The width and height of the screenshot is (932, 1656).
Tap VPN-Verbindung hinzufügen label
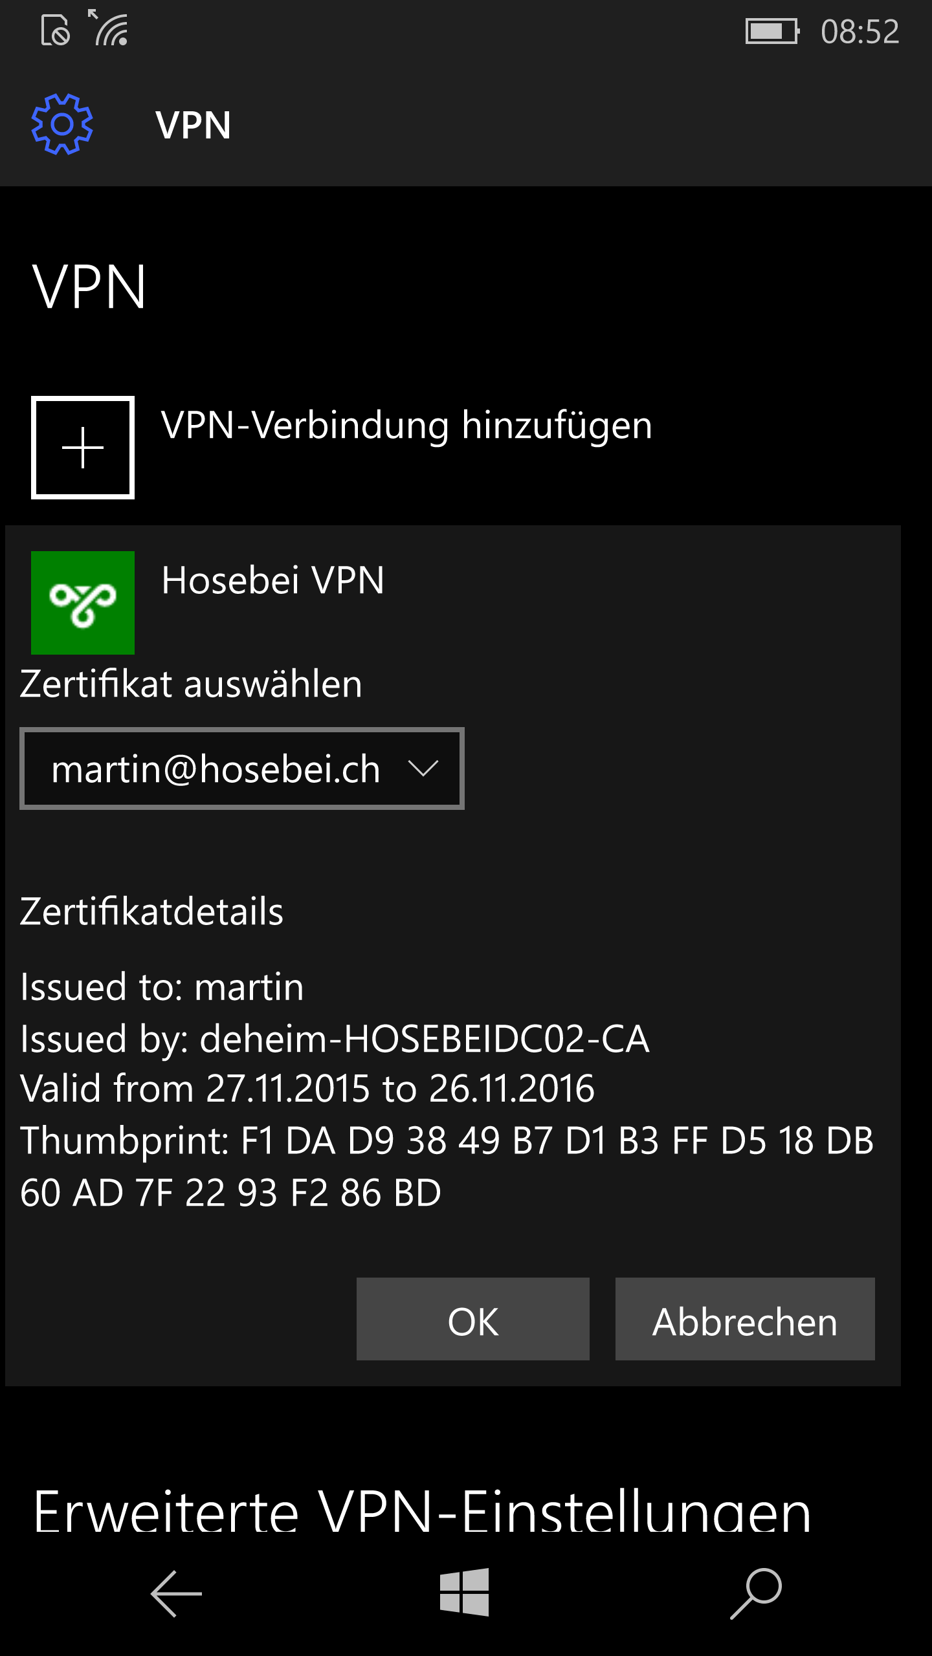pyautogui.click(x=406, y=426)
